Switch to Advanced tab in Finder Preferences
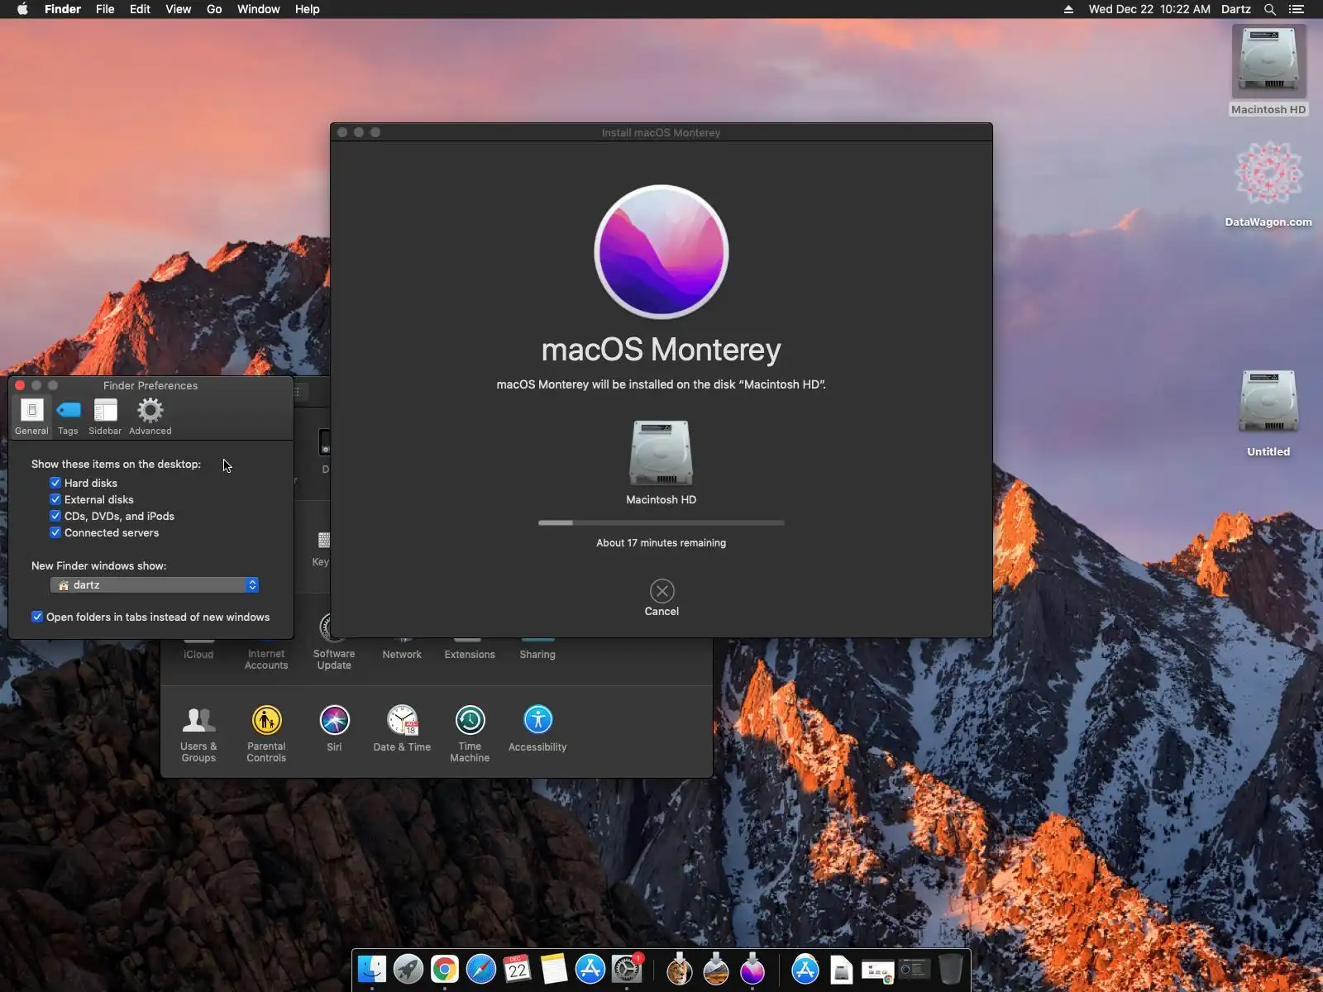This screenshot has height=992, width=1323. [x=150, y=417]
